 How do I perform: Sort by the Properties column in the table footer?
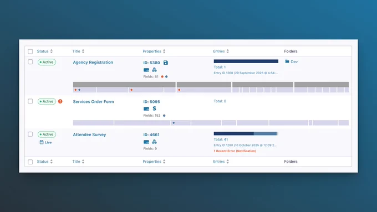point(154,162)
